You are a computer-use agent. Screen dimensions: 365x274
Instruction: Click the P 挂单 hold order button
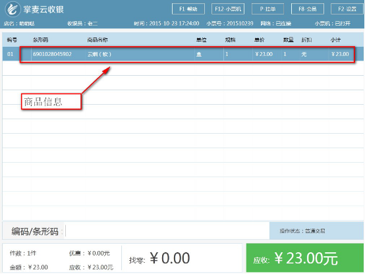267,9
